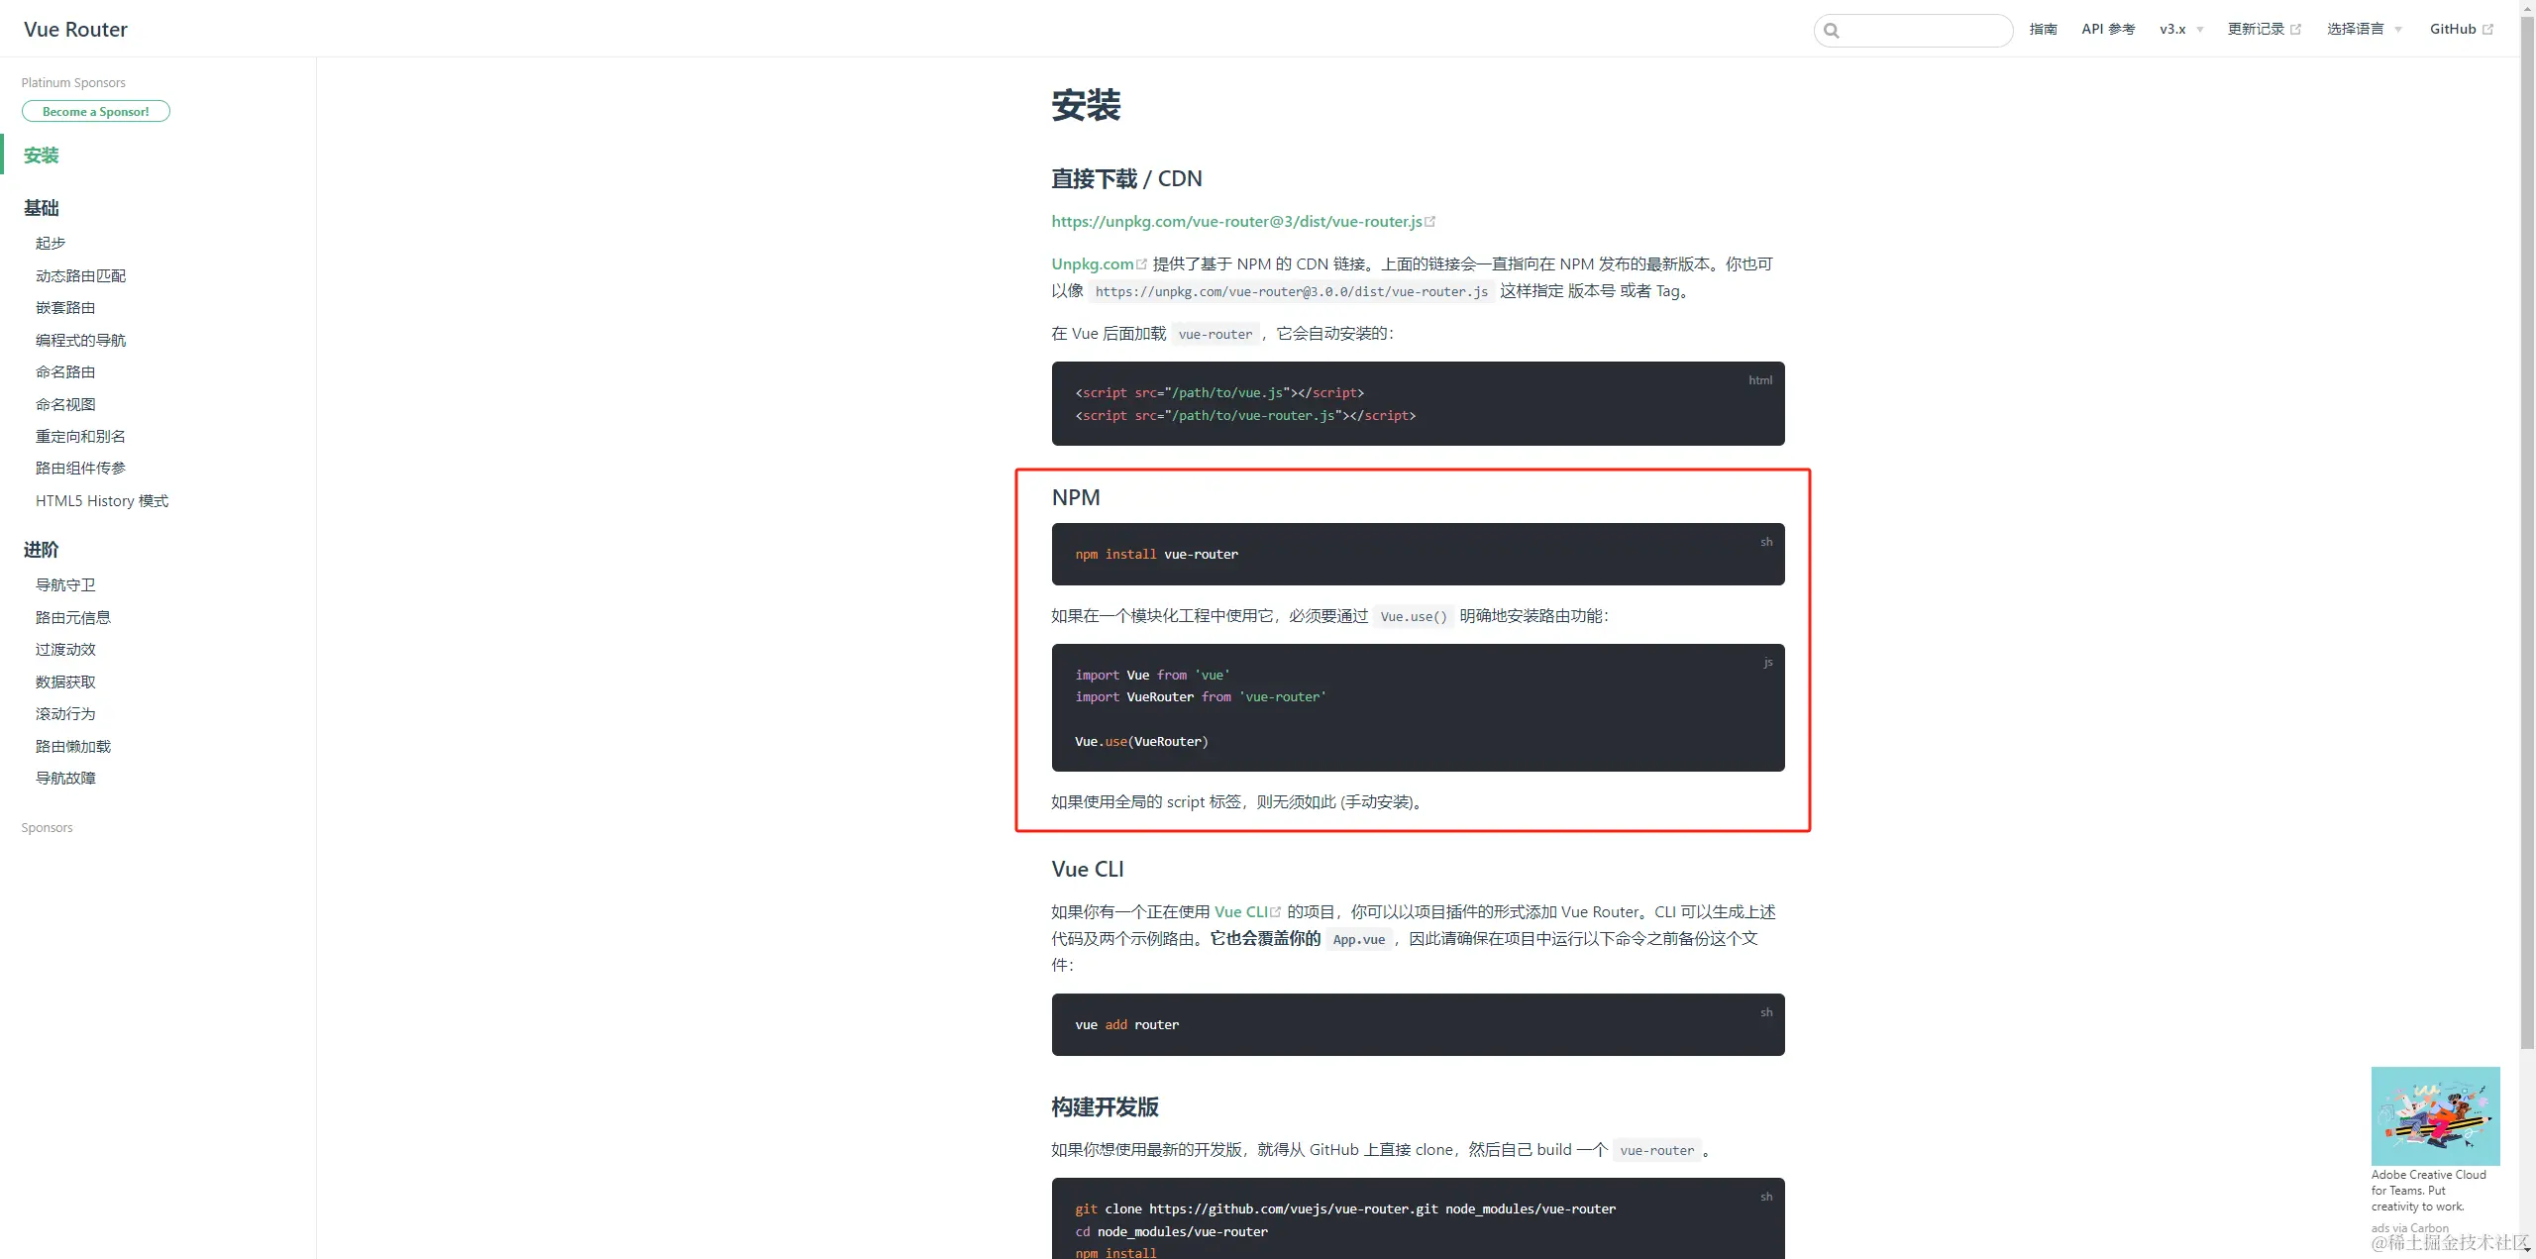Click external-link icon next to Vue CLI link
Image resolution: width=2536 pixels, height=1259 pixels.
click(x=1276, y=912)
